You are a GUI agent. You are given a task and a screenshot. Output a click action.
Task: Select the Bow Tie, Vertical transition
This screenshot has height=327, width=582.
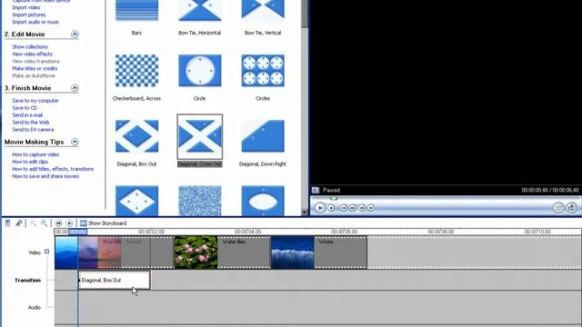263,10
